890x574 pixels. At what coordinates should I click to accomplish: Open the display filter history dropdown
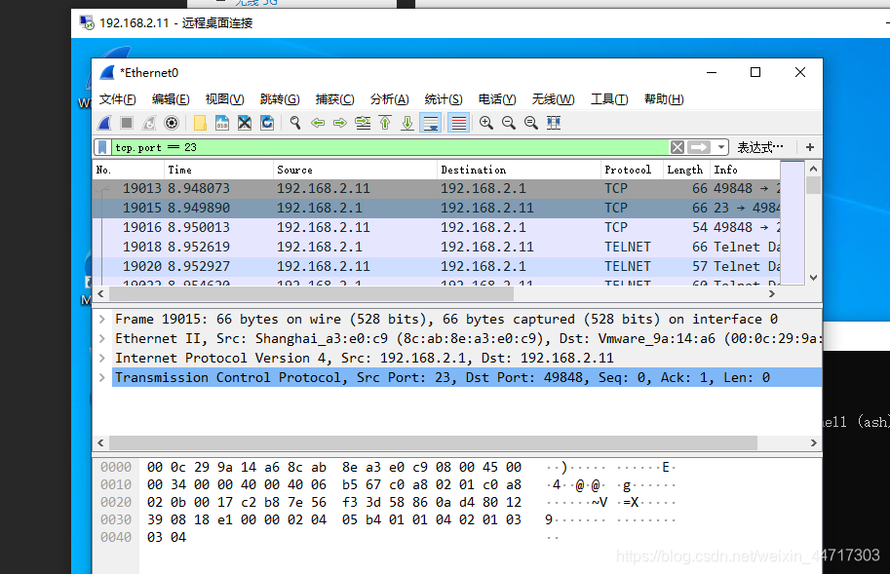[x=720, y=147]
